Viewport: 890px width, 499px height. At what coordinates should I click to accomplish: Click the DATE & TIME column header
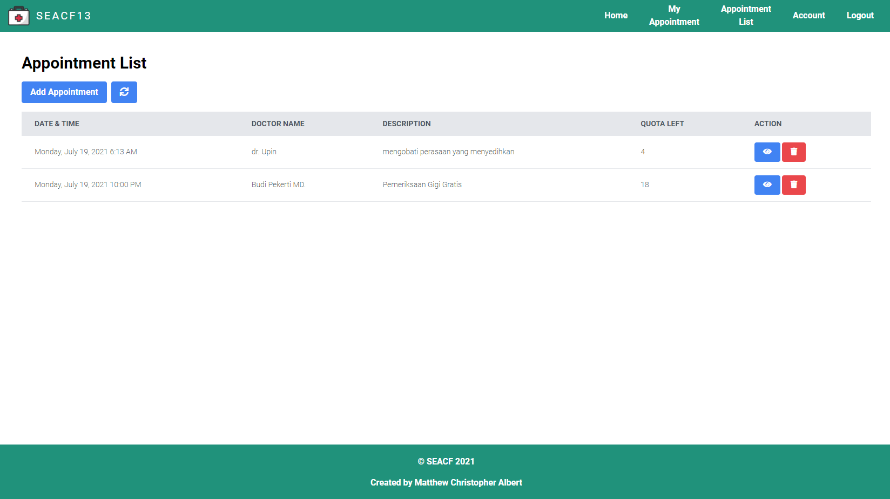[x=57, y=124]
